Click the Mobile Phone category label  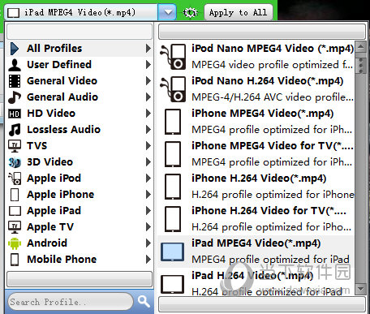point(62,260)
